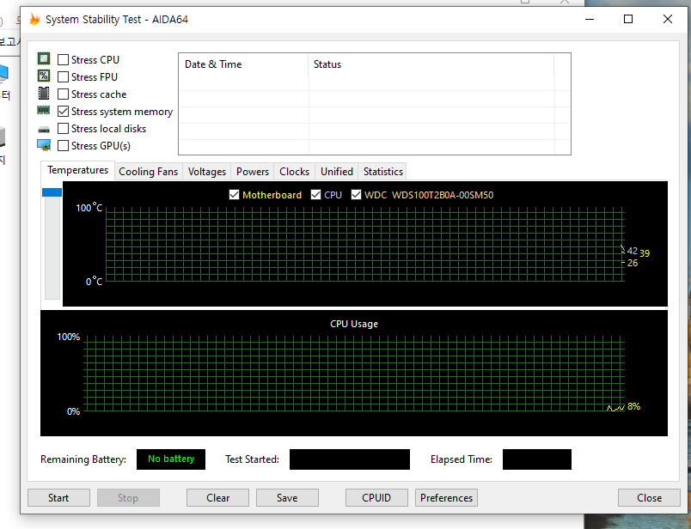Image resolution: width=691 pixels, height=529 pixels.
Task: Click the CPU chip icon beside Stress CPU
Action: 44,58
